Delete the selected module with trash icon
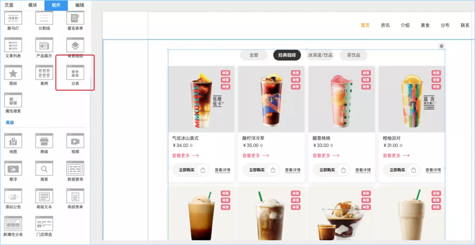 pyautogui.click(x=441, y=46)
